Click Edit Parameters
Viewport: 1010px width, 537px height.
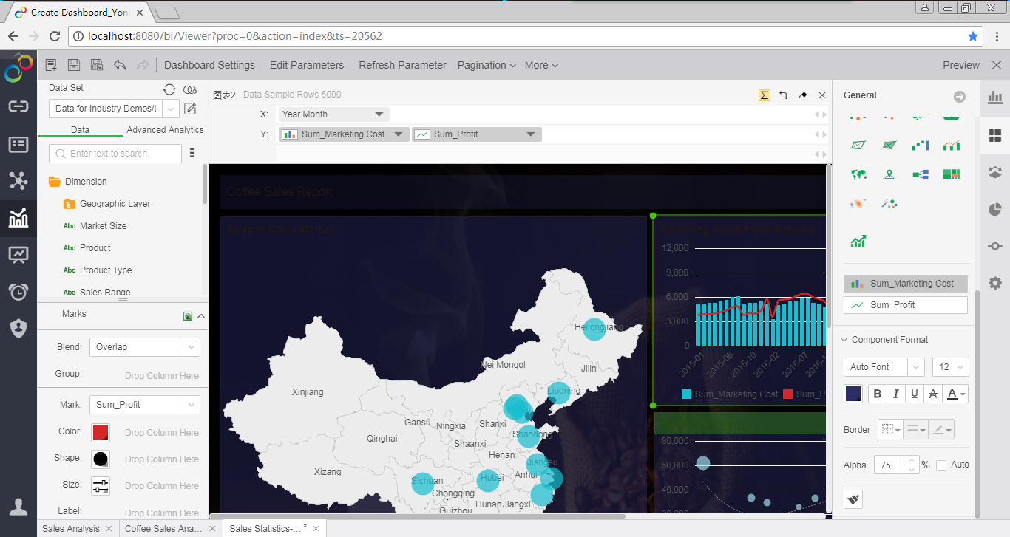pyautogui.click(x=307, y=65)
